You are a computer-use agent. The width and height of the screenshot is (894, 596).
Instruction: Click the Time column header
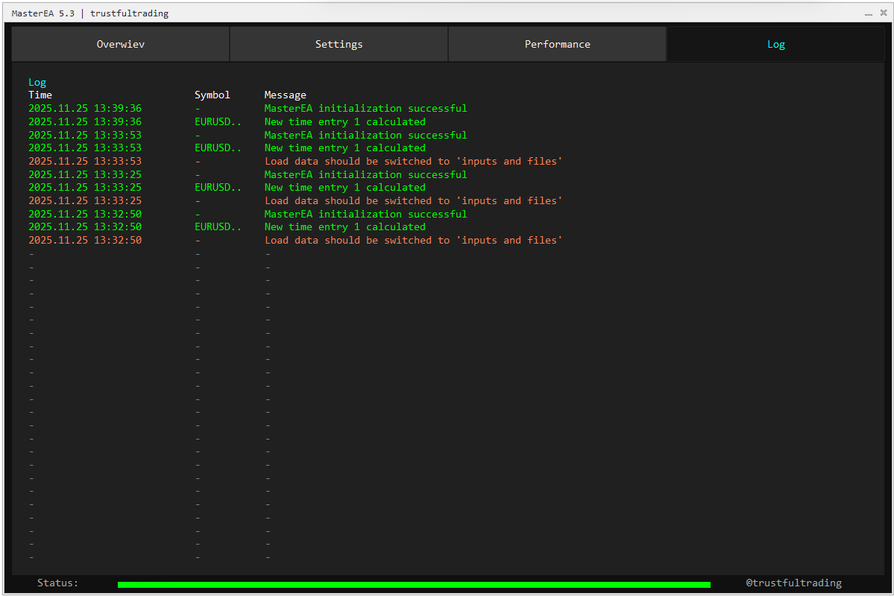click(40, 95)
